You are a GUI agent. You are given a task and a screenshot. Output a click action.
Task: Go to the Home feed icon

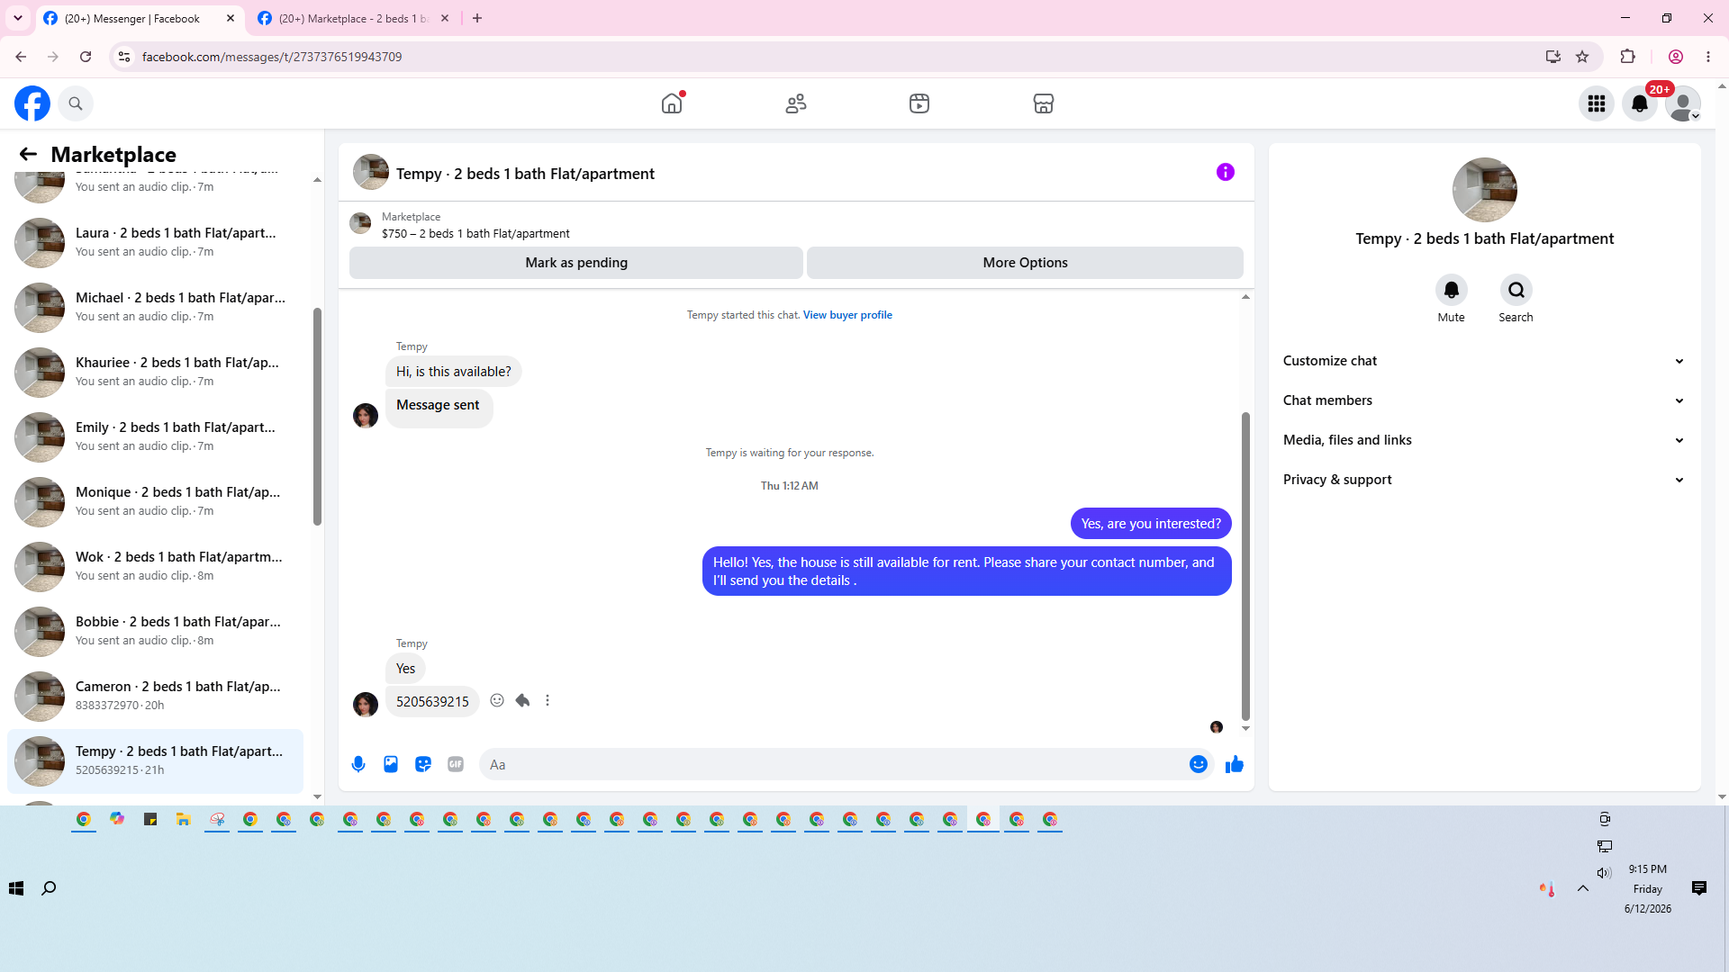tap(672, 103)
